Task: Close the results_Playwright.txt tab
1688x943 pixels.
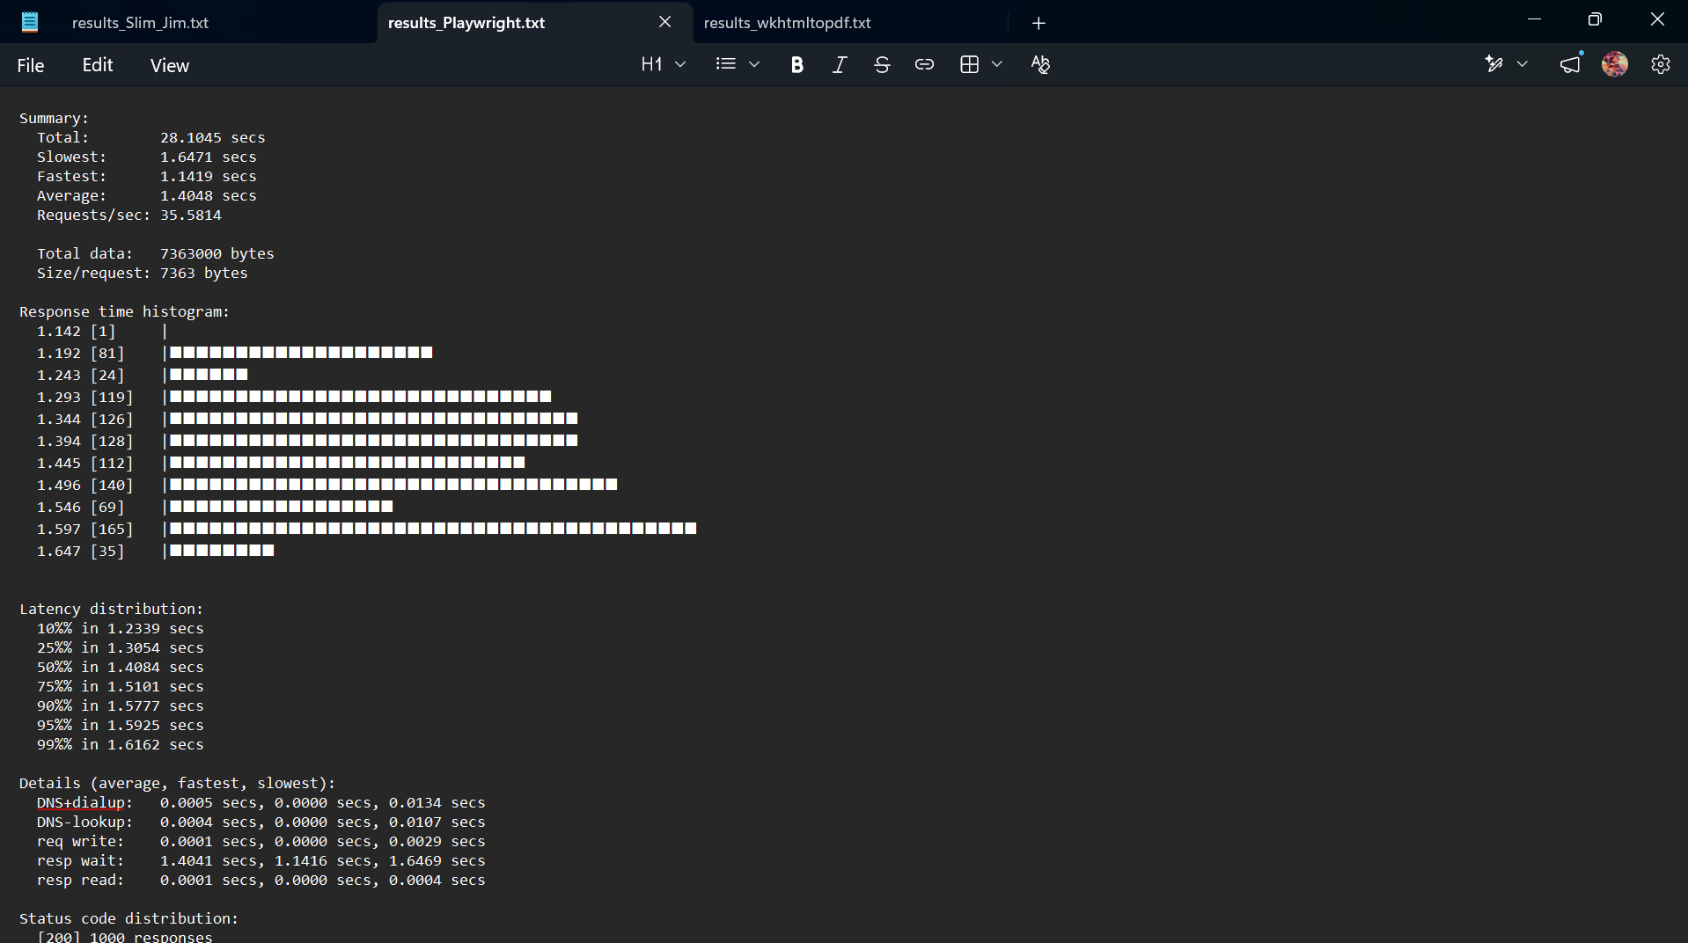Action: pos(665,22)
